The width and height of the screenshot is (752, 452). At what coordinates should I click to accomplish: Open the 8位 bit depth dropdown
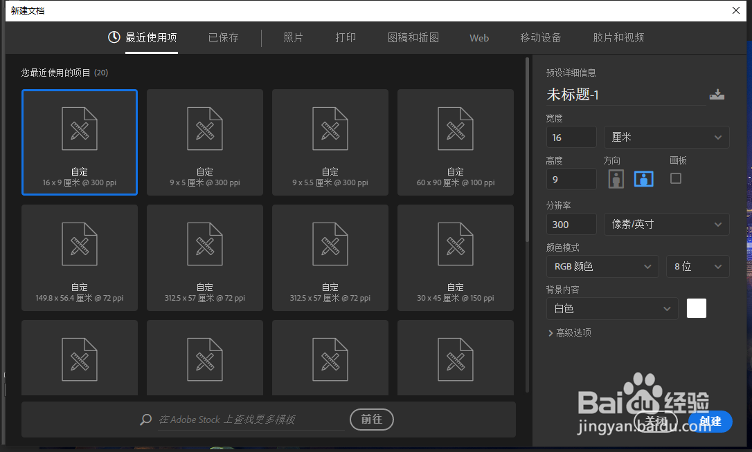697,266
